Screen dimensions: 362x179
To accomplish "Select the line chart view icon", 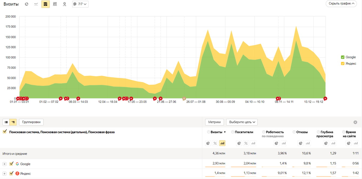I will coord(36,4).
